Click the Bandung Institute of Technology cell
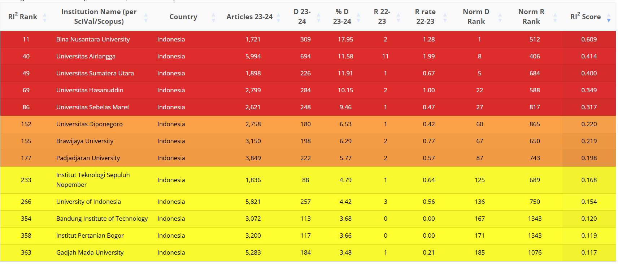 102,219
